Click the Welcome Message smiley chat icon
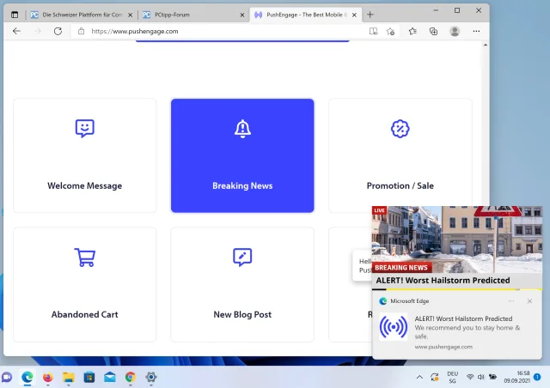 pos(84,128)
